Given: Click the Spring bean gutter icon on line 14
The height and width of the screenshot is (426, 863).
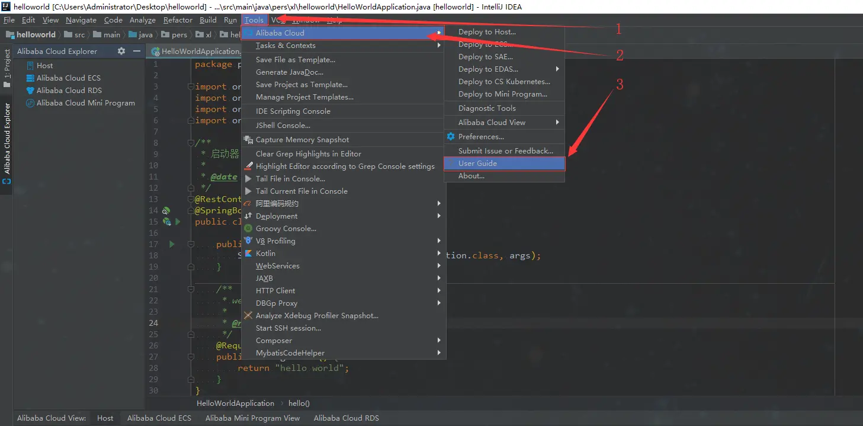Looking at the screenshot, I should point(166,210).
